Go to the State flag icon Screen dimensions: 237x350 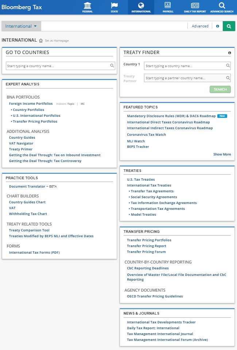[x=114, y=5]
